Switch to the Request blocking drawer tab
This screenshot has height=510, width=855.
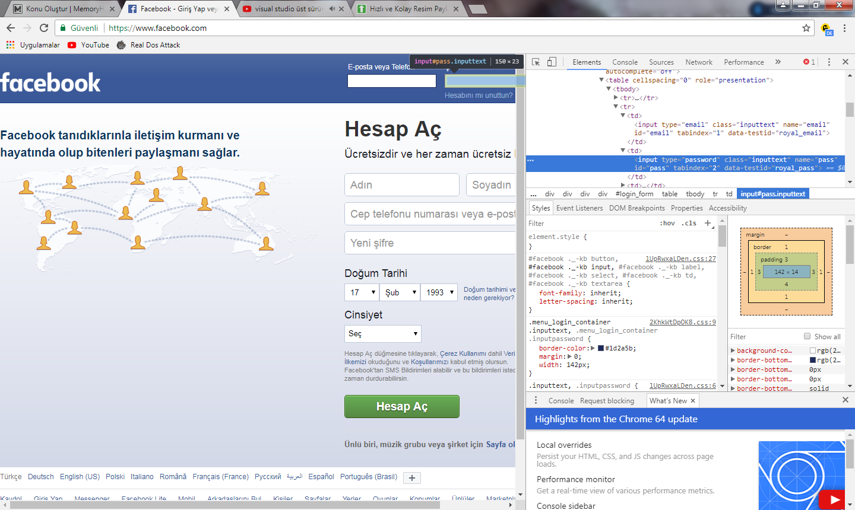coord(607,401)
